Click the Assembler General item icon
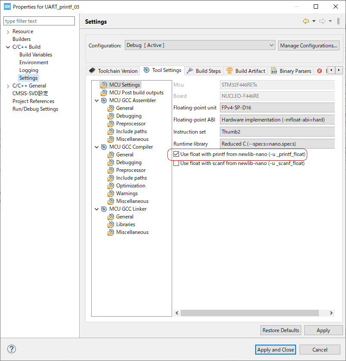Image resolution: width=346 pixels, height=361 pixels. click(111, 108)
